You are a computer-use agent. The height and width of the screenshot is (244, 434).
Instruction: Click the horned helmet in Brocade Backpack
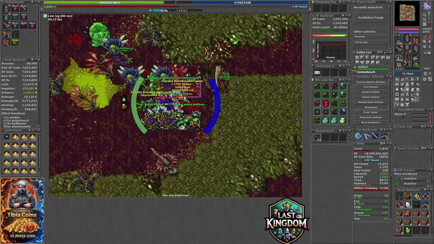click(343, 103)
